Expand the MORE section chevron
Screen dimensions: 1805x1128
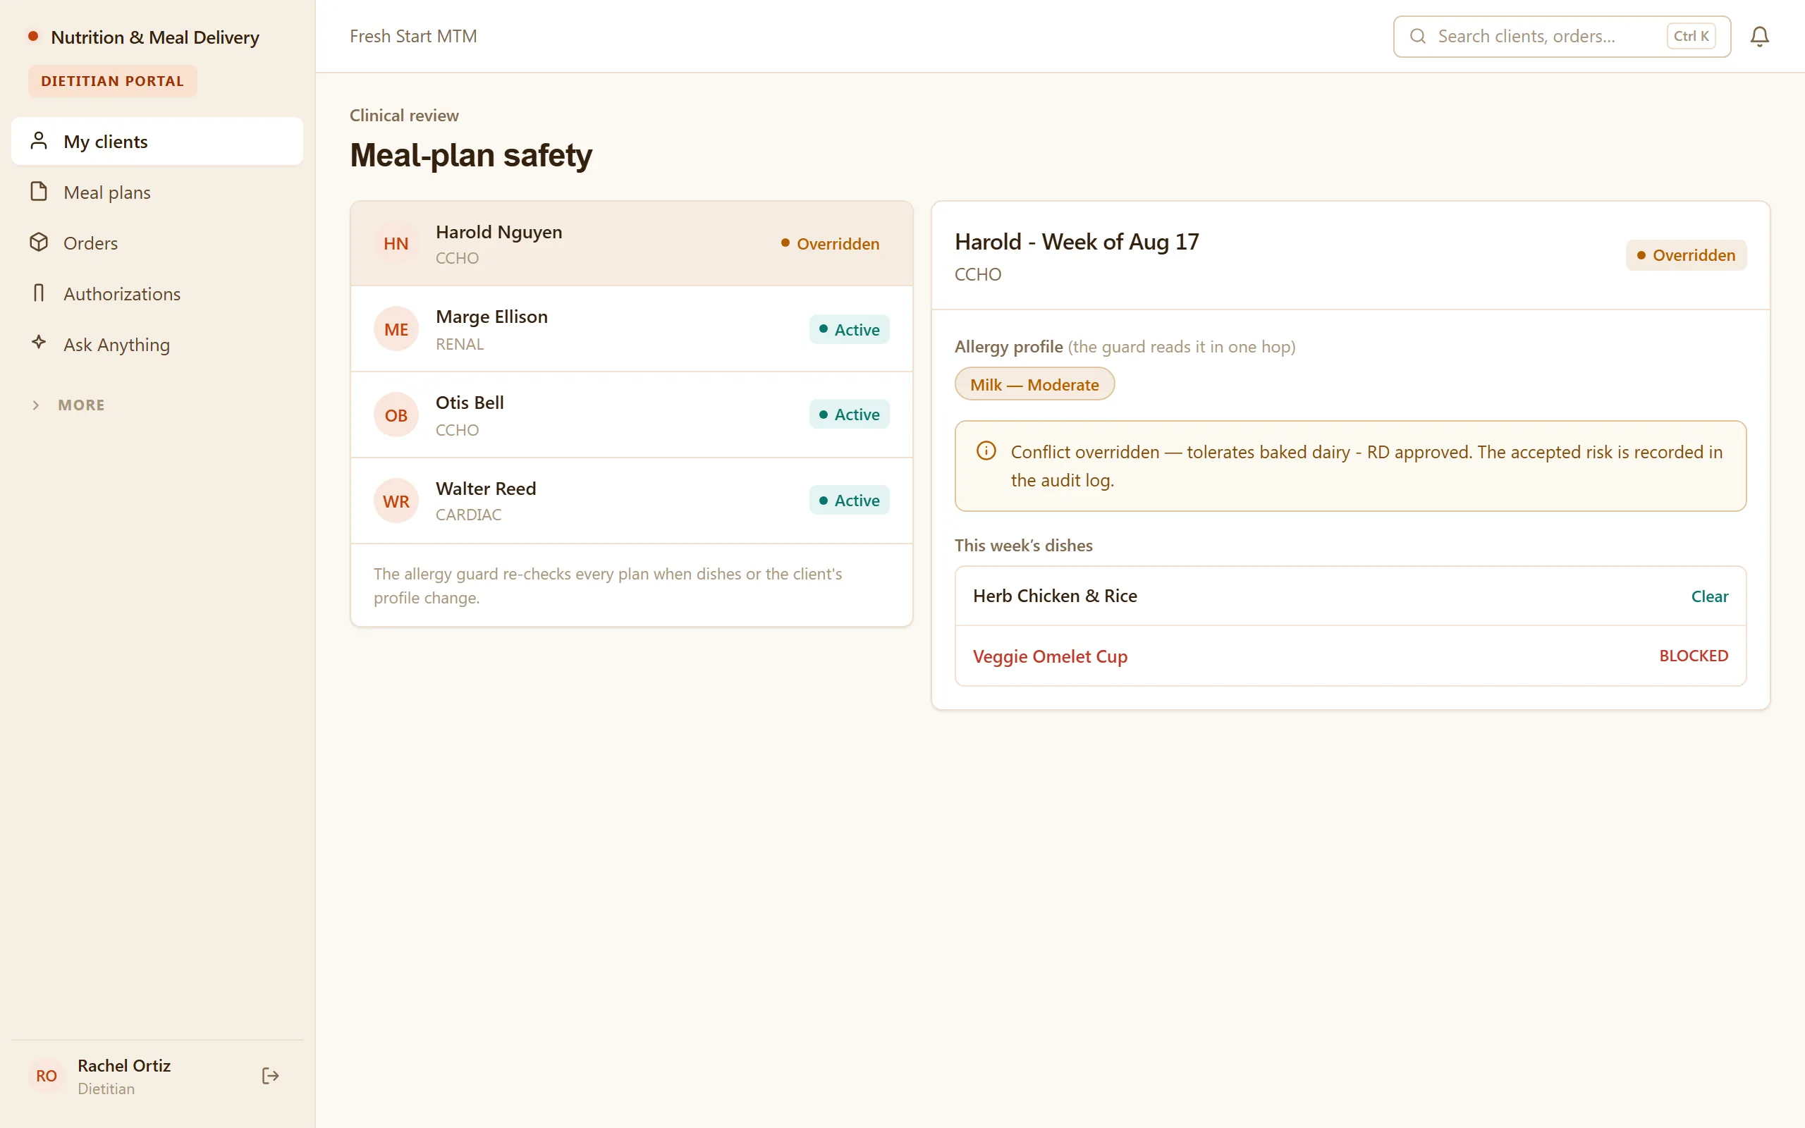coord(36,405)
